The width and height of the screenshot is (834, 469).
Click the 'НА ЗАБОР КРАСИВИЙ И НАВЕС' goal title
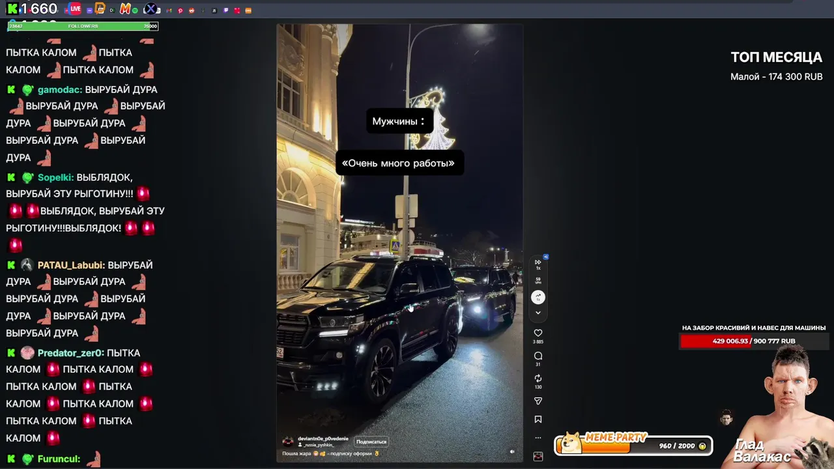[754, 328]
